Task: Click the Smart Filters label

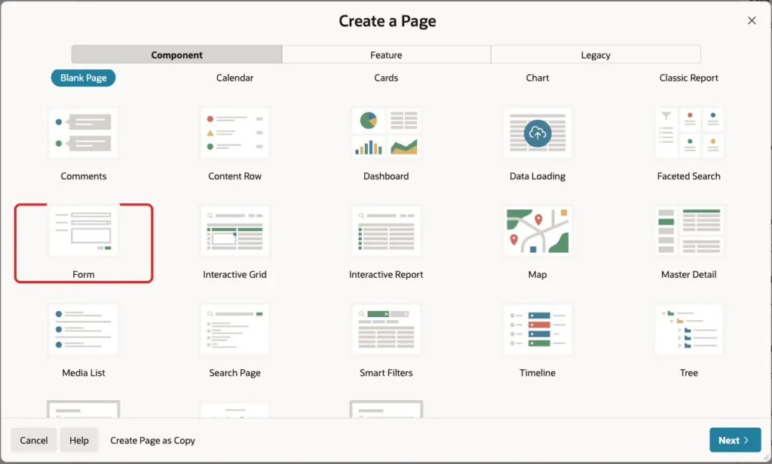Action: 386,373
